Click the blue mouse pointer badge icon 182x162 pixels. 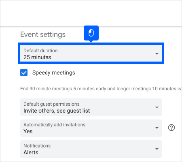tap(91, 33)
